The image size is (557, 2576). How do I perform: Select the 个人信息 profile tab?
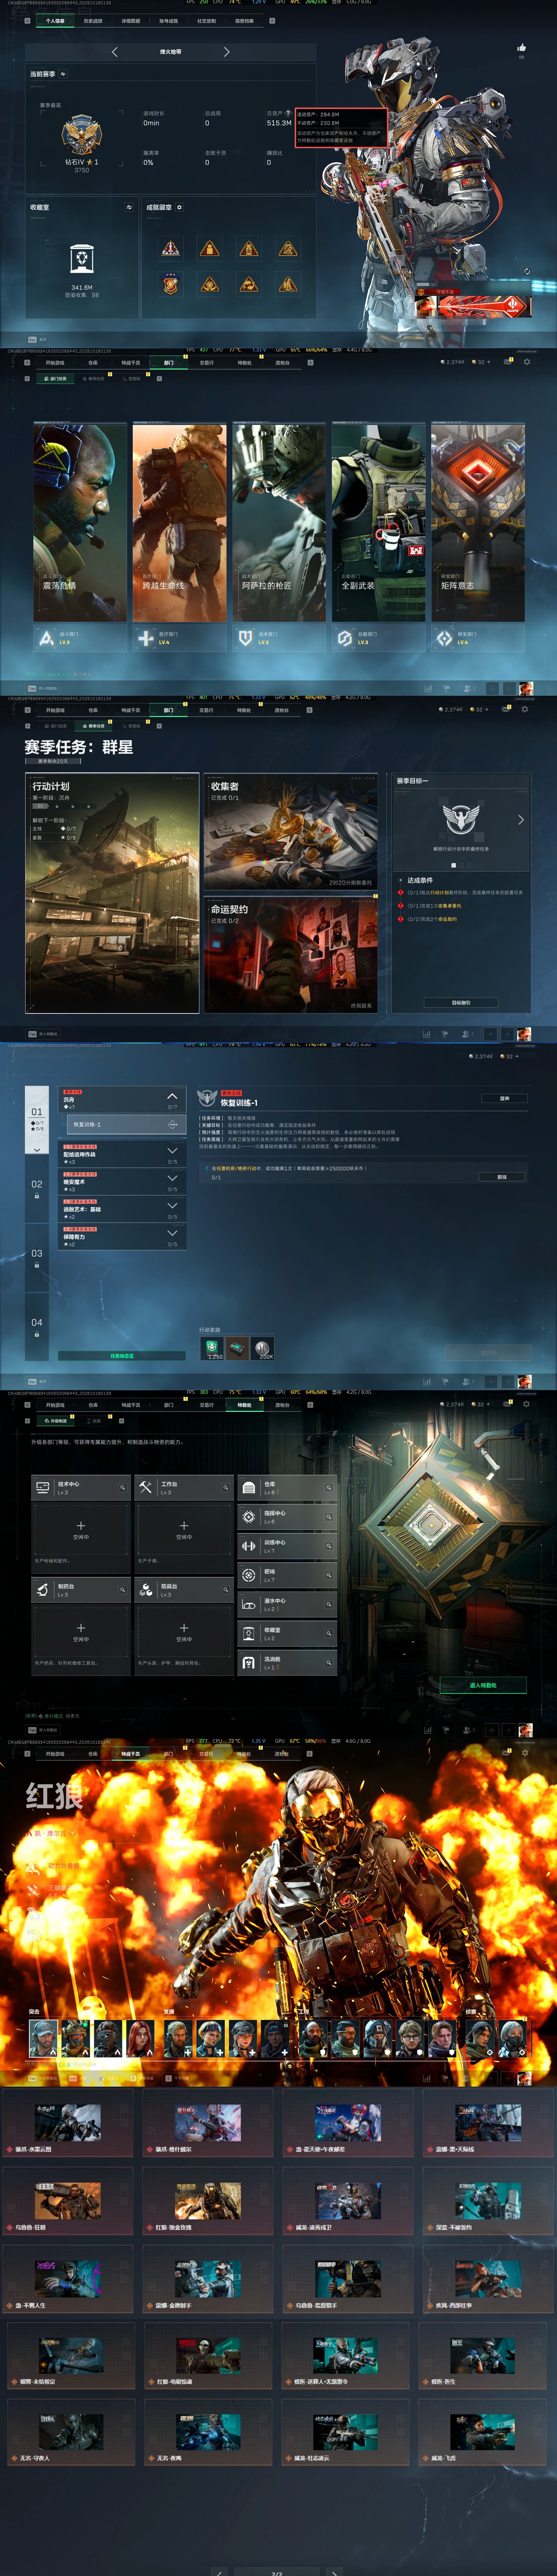(55, 21)
